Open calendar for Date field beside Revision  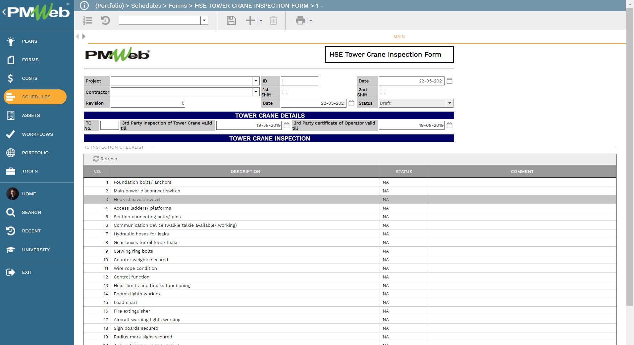pos(351,103)
